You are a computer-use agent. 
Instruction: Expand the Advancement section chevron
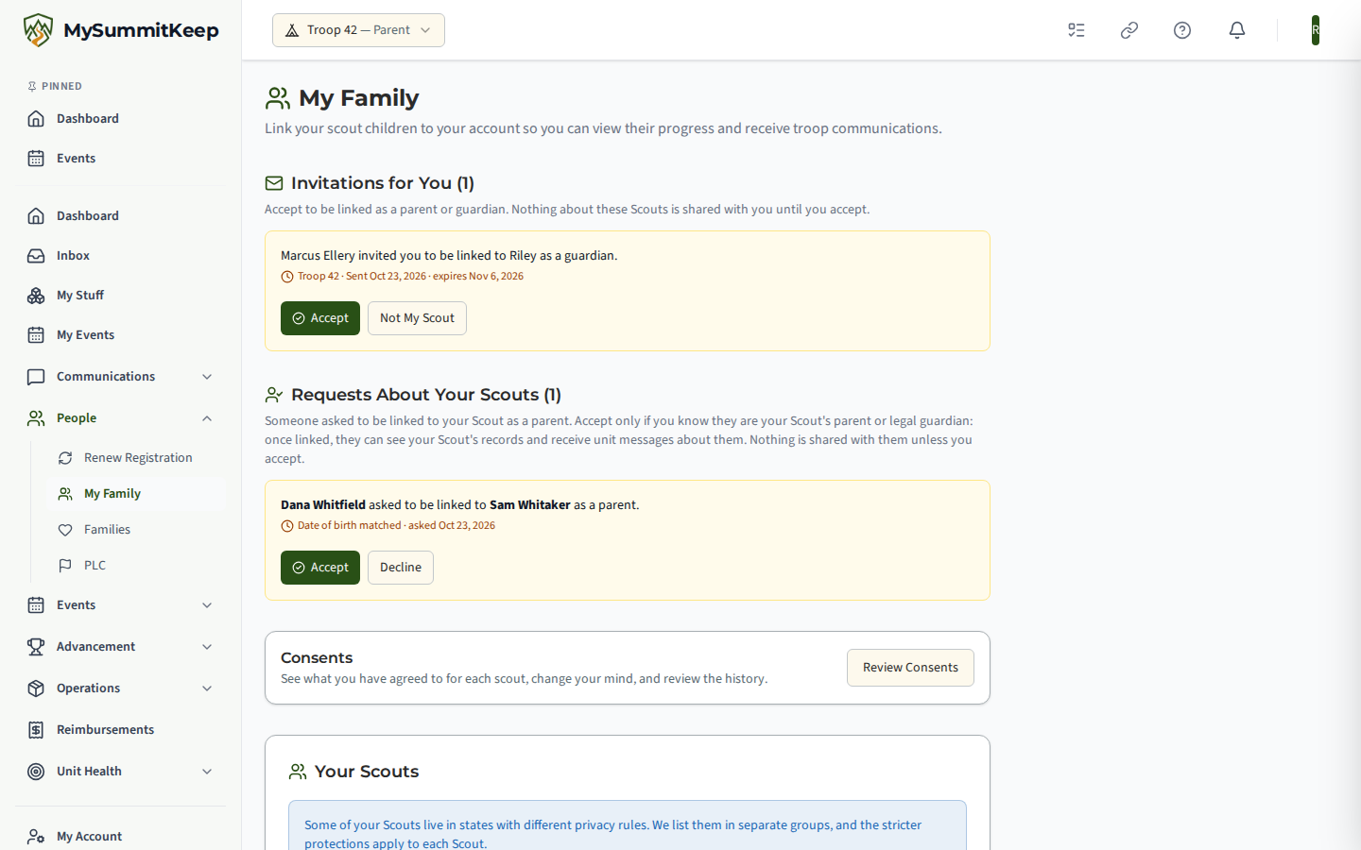click(207, 647)
